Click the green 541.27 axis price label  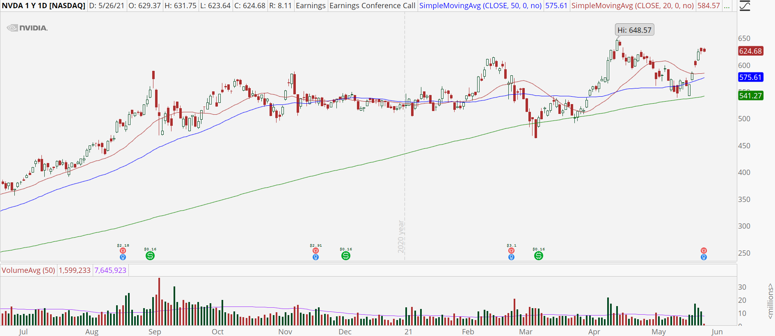[750, 95]
